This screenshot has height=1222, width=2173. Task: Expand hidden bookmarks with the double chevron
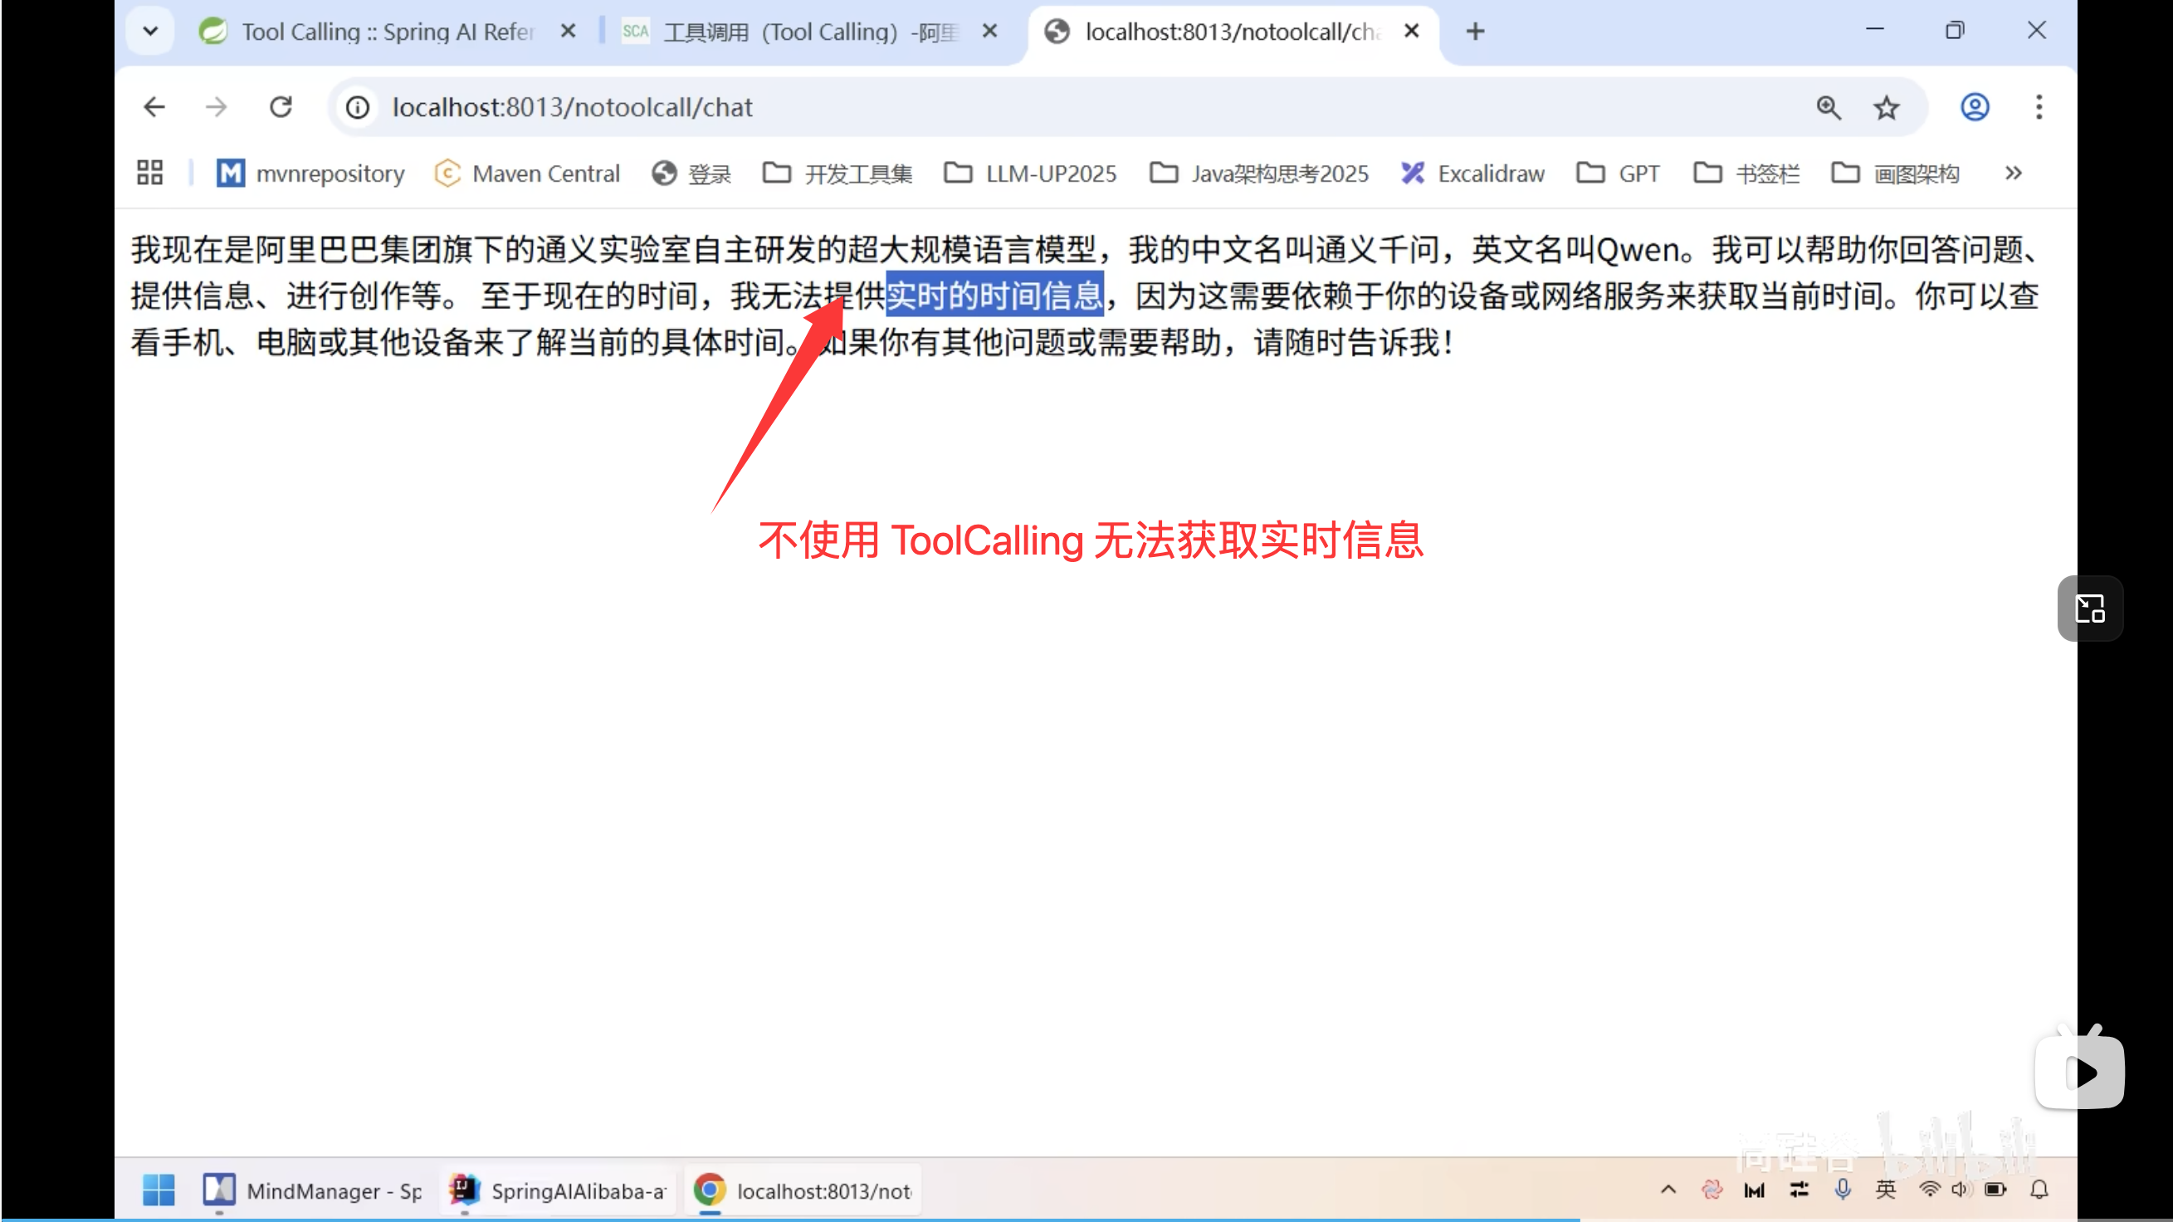tap(2013, 172)
